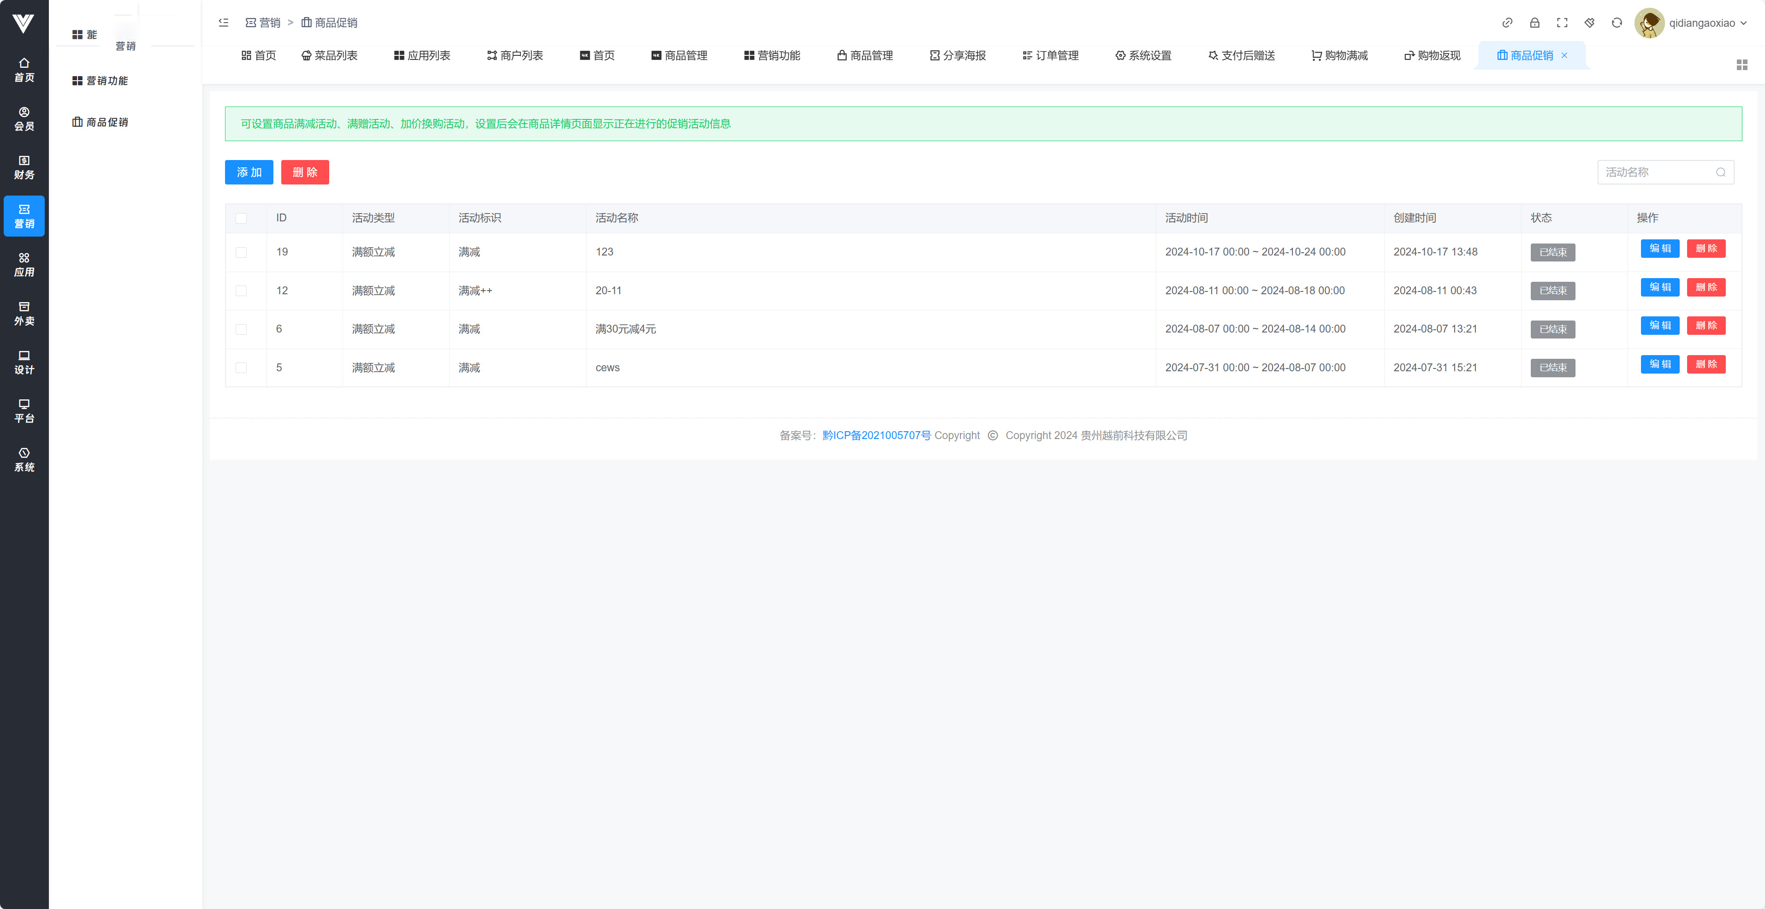This screenshot has height=909, width=1765.
Task: Toggle the select-all header checkbox
Action: coord(241,218)
